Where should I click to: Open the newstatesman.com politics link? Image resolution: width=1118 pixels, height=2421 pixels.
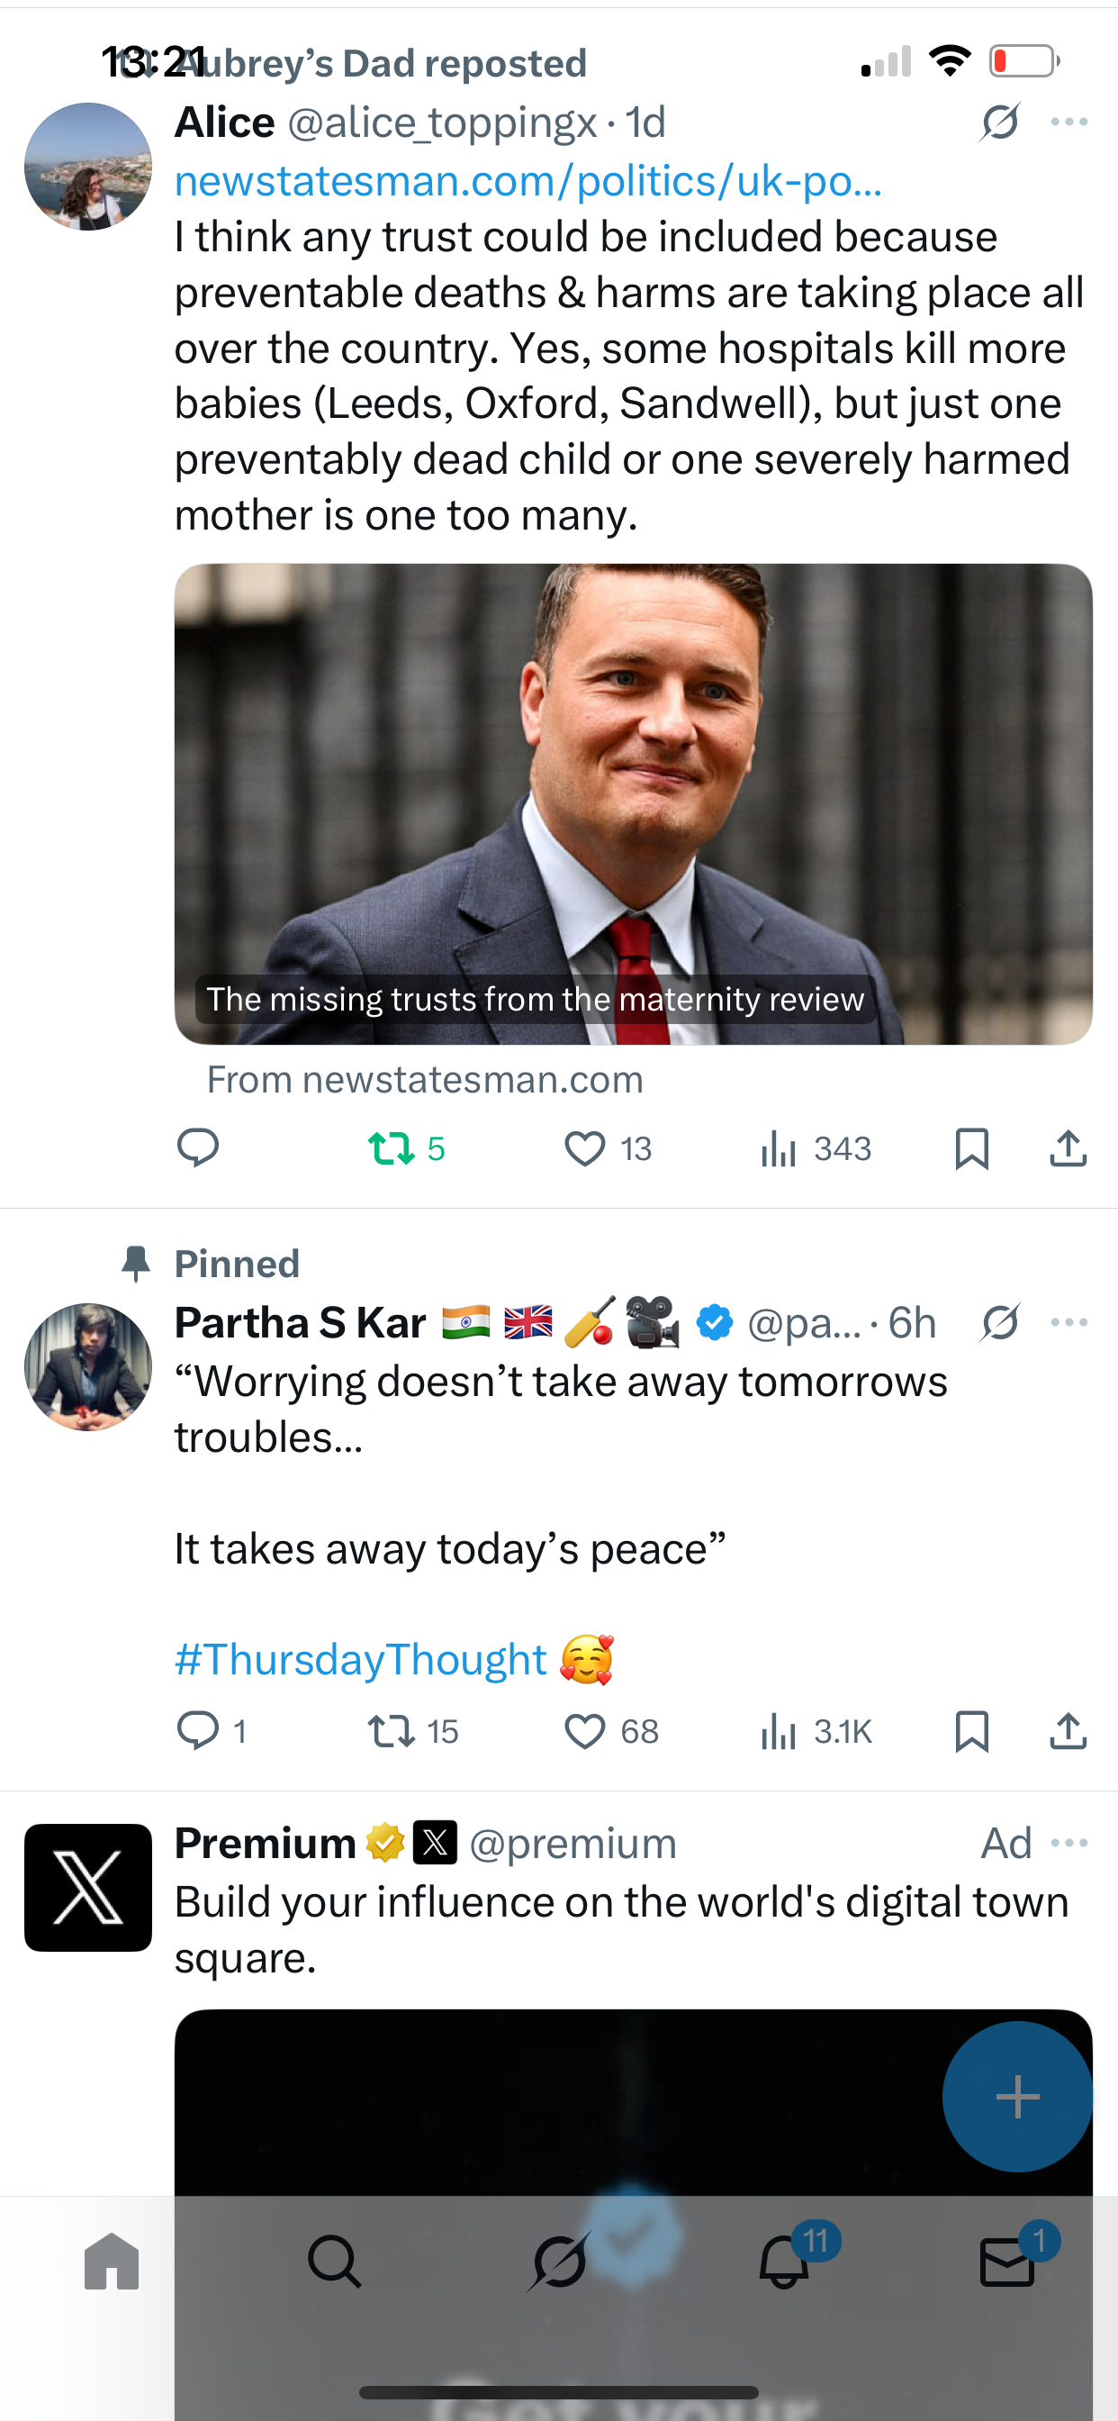click(x=528, y=180)
